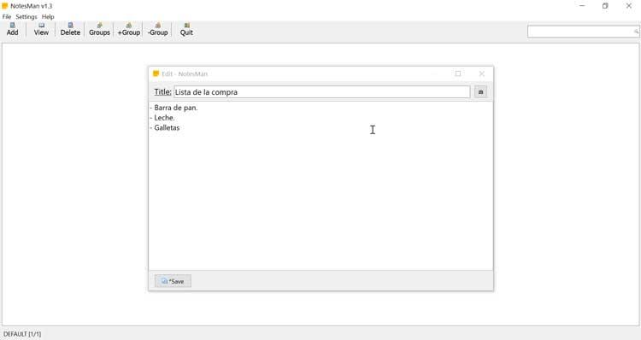The image size is (641, 340).
Task: Click the lock icon beside Title field
Action: pyautogui.click(x=480, y=92)
